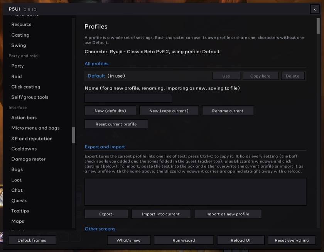This screenshot has height=252, width=324.
Task: Select Raid in the sidebar
Action: point(17,76)
